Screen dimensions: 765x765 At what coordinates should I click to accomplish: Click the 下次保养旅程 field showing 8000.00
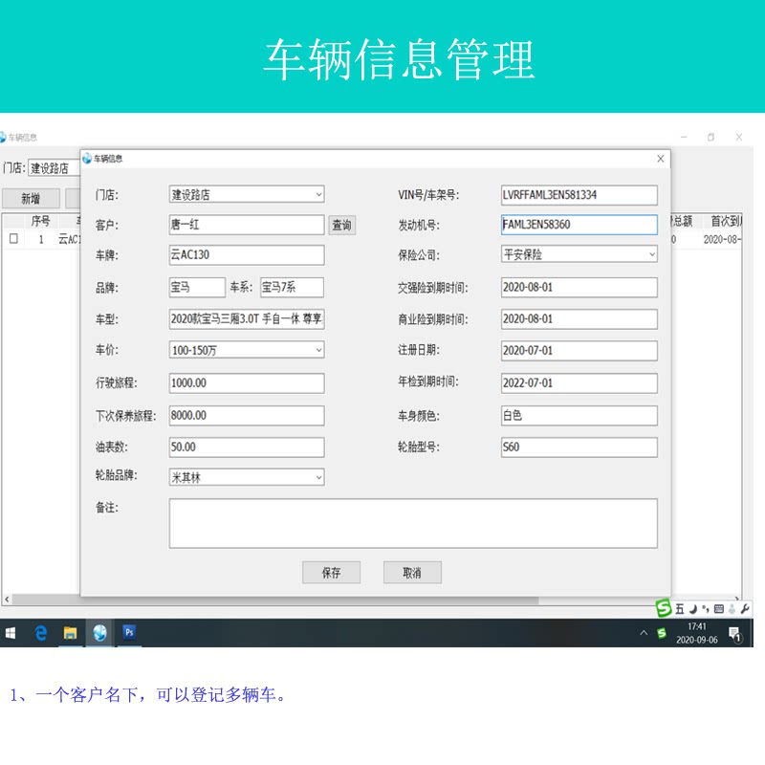(x=247, y=415)
